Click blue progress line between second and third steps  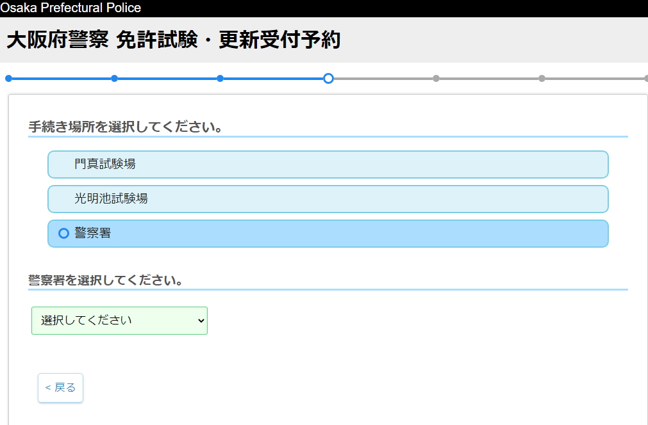[x=167, y=79]
